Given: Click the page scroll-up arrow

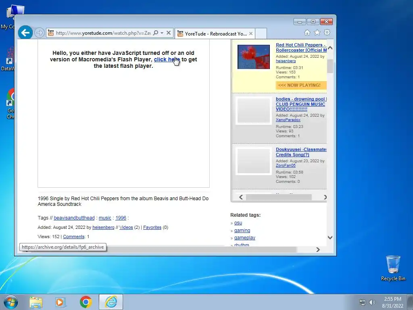Looking at the screenshot, I should point(330,48).
